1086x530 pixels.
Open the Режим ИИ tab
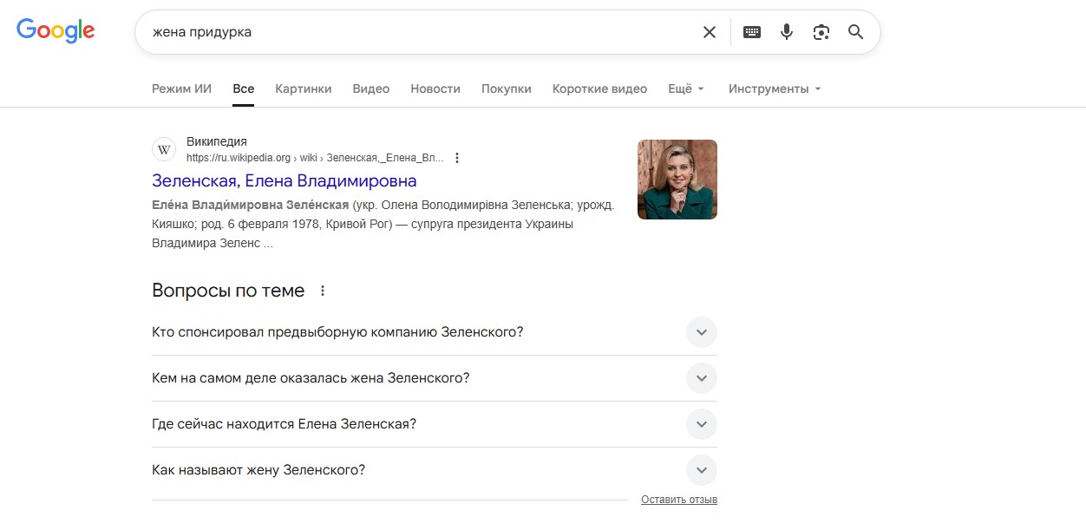[x=181, y=88]
